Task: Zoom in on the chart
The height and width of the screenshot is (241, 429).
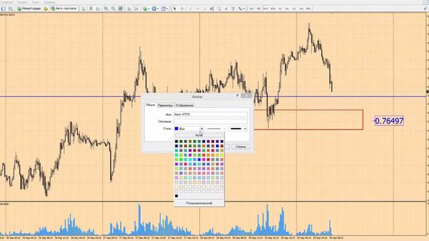Action: 106,9
